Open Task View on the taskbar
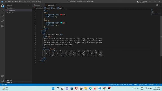This screenshot has height=91, width=162. (62, 88)
